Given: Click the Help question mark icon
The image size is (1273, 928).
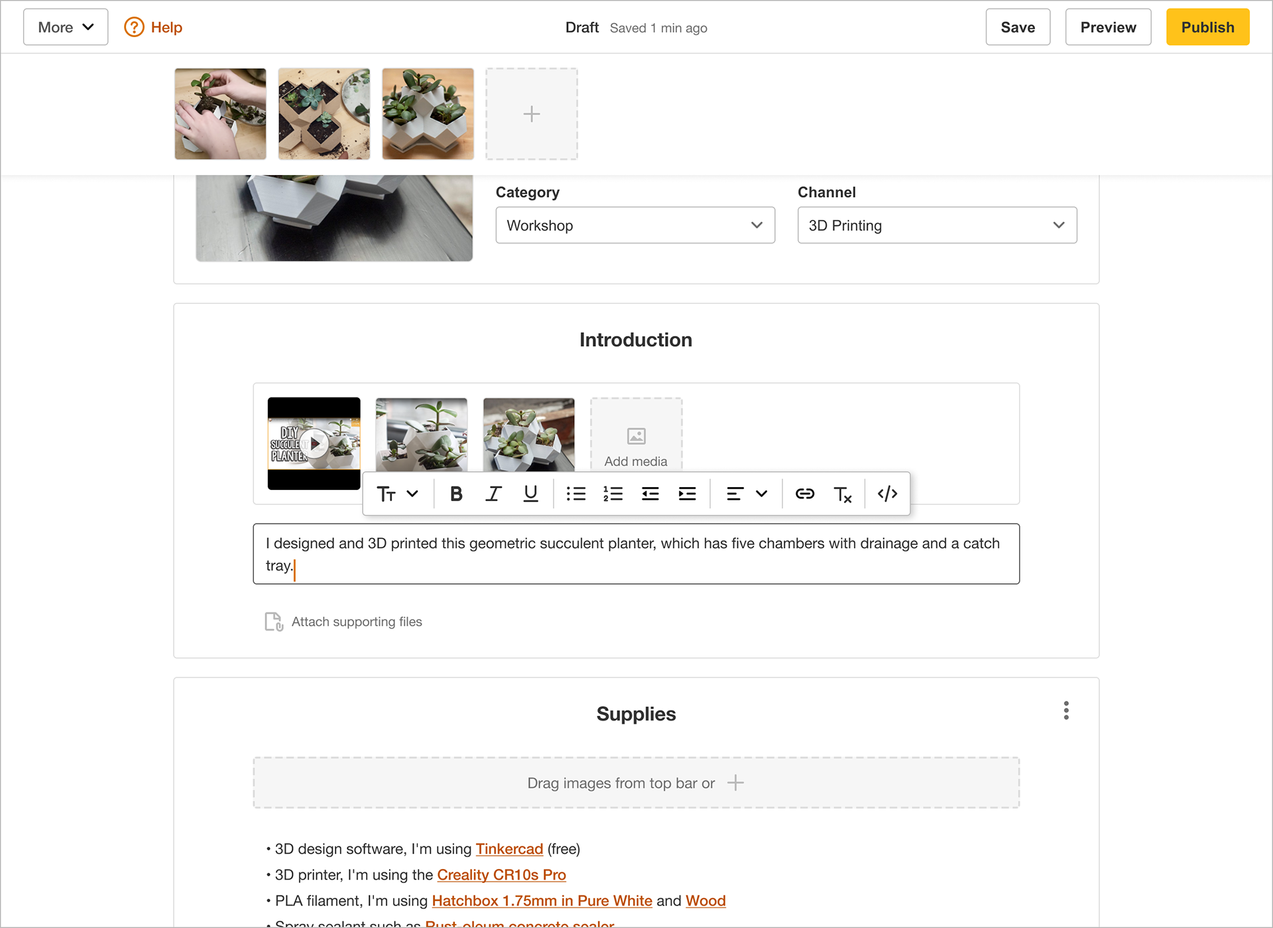Looking at the screenshot, I should [134, 27].
